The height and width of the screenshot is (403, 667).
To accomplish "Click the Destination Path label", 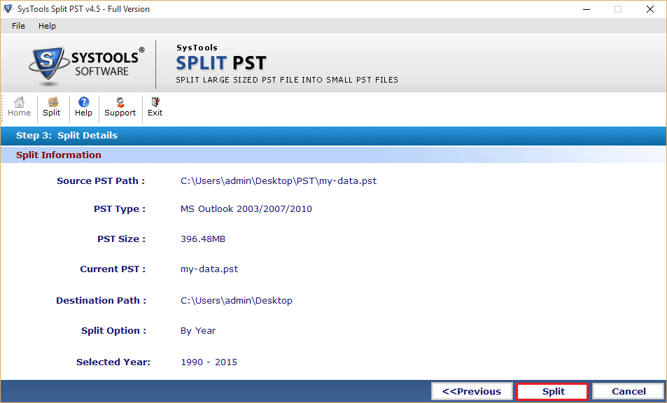I will [101, 301].
